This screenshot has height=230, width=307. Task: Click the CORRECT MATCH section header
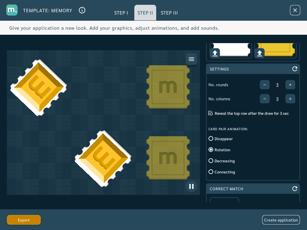(253, 189)
